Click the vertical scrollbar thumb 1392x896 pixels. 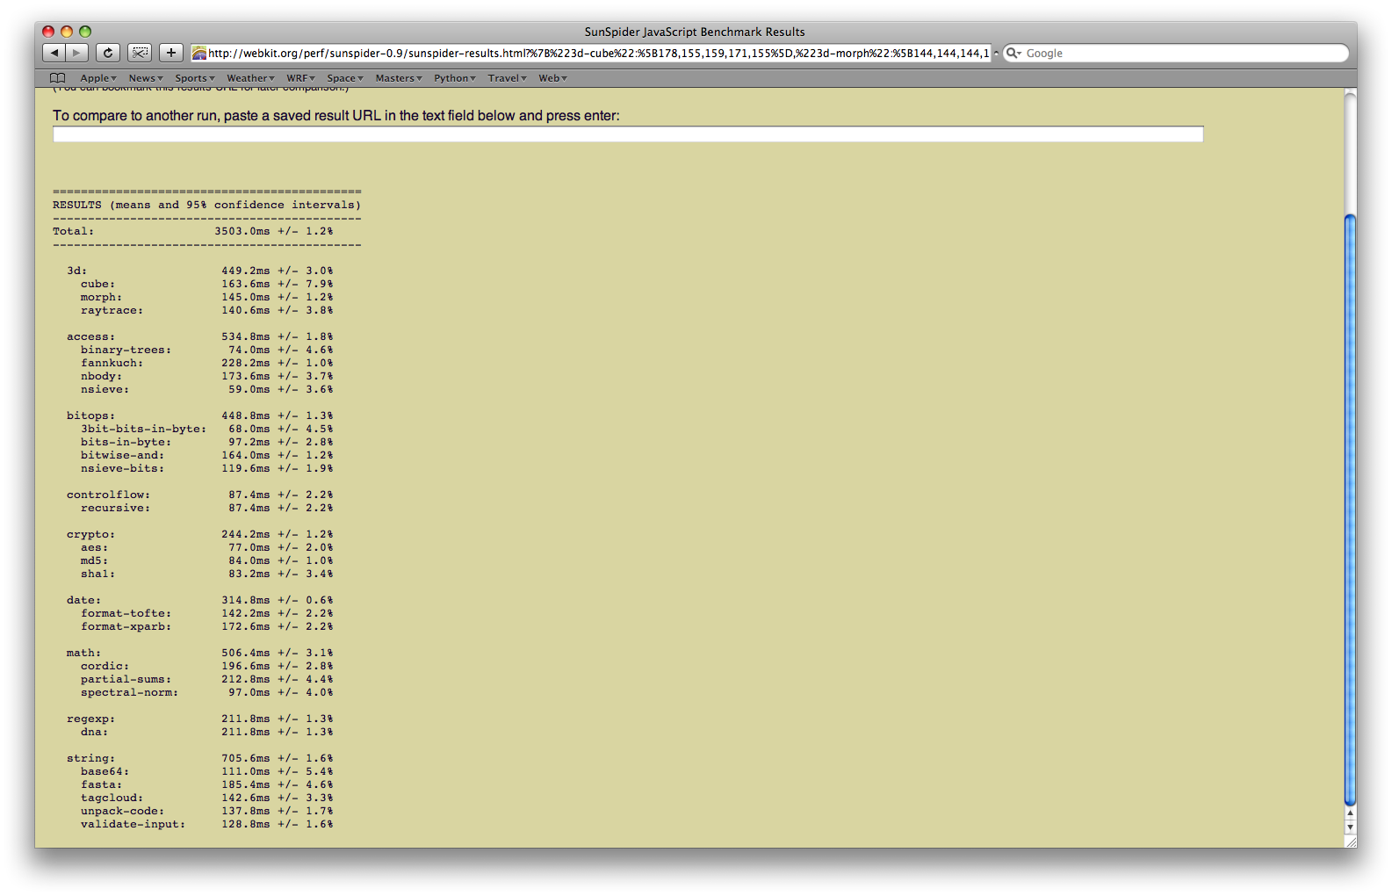1351,509
